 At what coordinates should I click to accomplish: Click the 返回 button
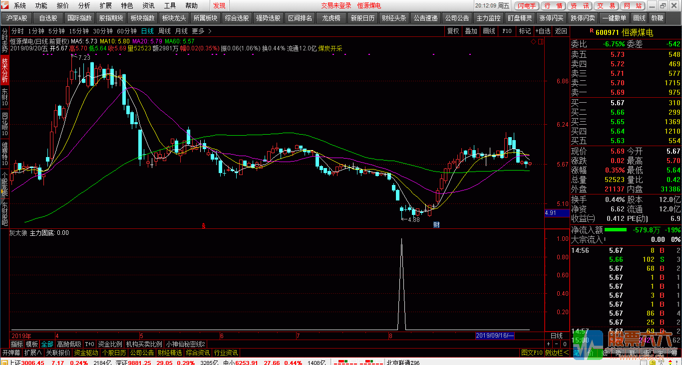click(x=561, y=31)
